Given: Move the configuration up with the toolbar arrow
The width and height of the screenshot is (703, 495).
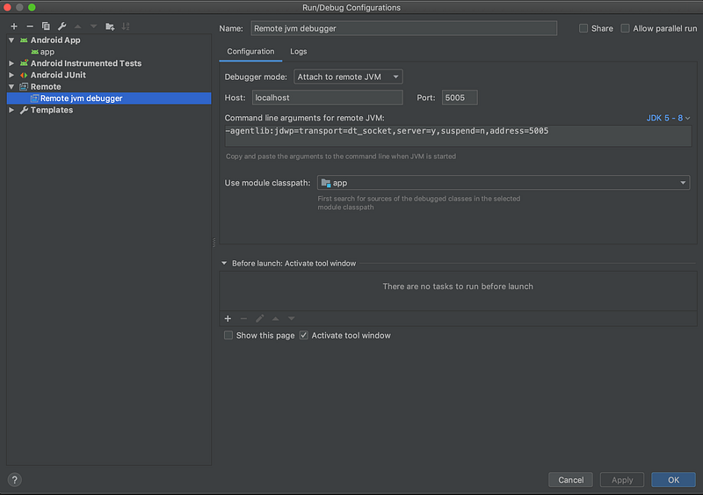Looking at the screenshot, I should 77,26.
